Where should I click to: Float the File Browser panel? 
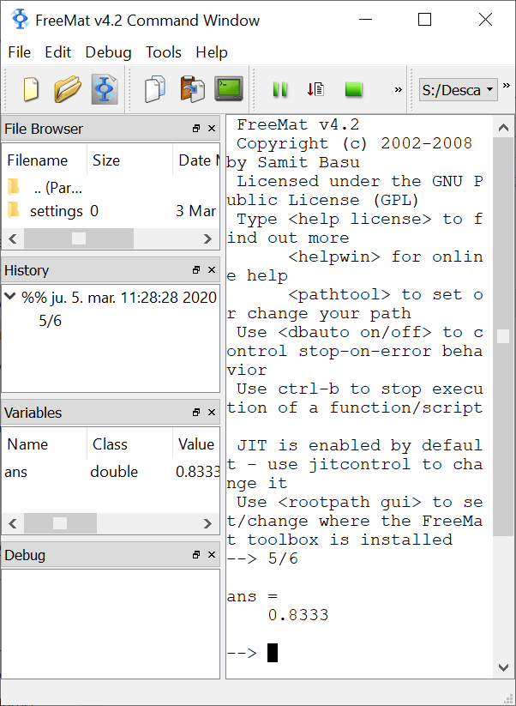point(196,129)
